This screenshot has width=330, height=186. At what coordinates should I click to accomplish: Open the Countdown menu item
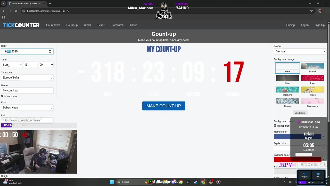53,25
